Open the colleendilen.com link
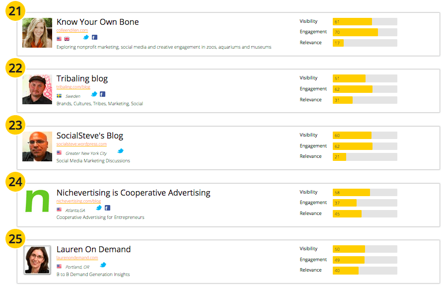Image resolution: width=446 pixels, height=285 pixels. (x=72, y=30)
